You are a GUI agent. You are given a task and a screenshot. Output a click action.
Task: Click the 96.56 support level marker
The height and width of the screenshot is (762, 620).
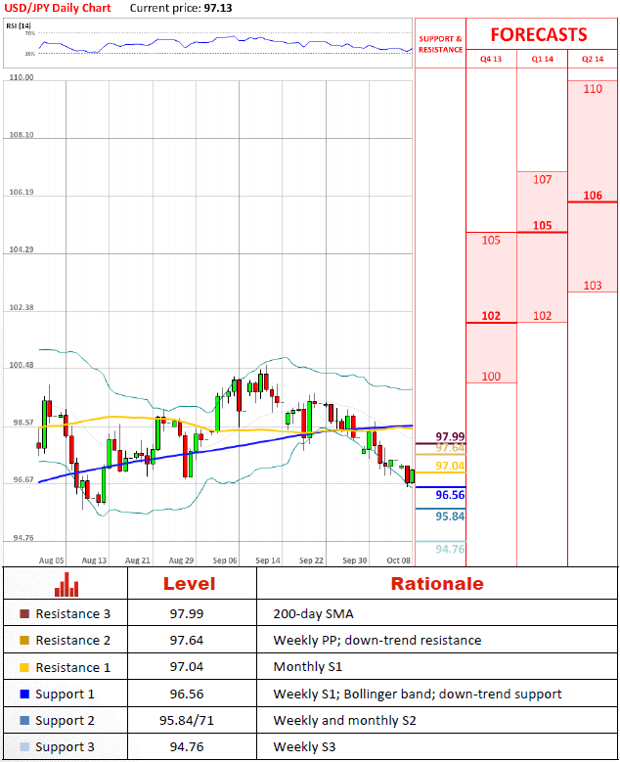tap(450, 495)
